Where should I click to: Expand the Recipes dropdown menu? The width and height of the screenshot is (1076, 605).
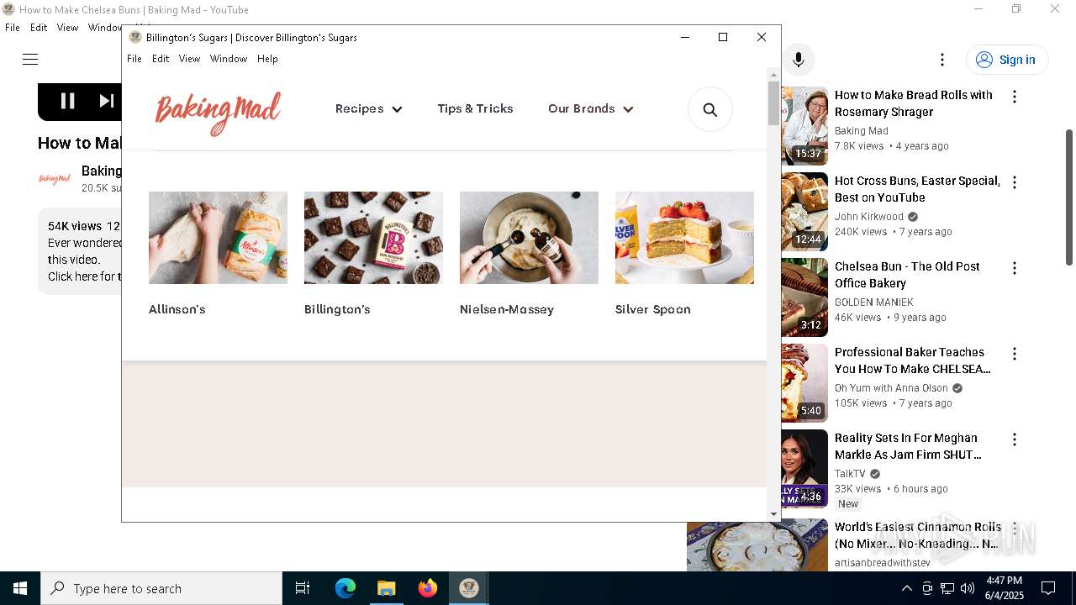(x=368, y=109)
